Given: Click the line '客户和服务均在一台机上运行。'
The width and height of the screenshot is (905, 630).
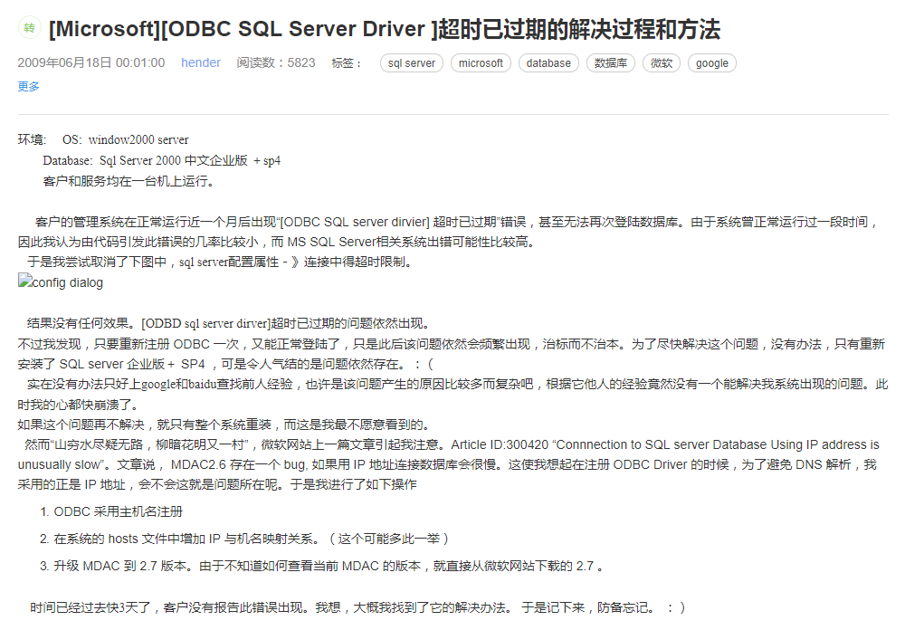Looking at the screenshot, I should 129,181.
